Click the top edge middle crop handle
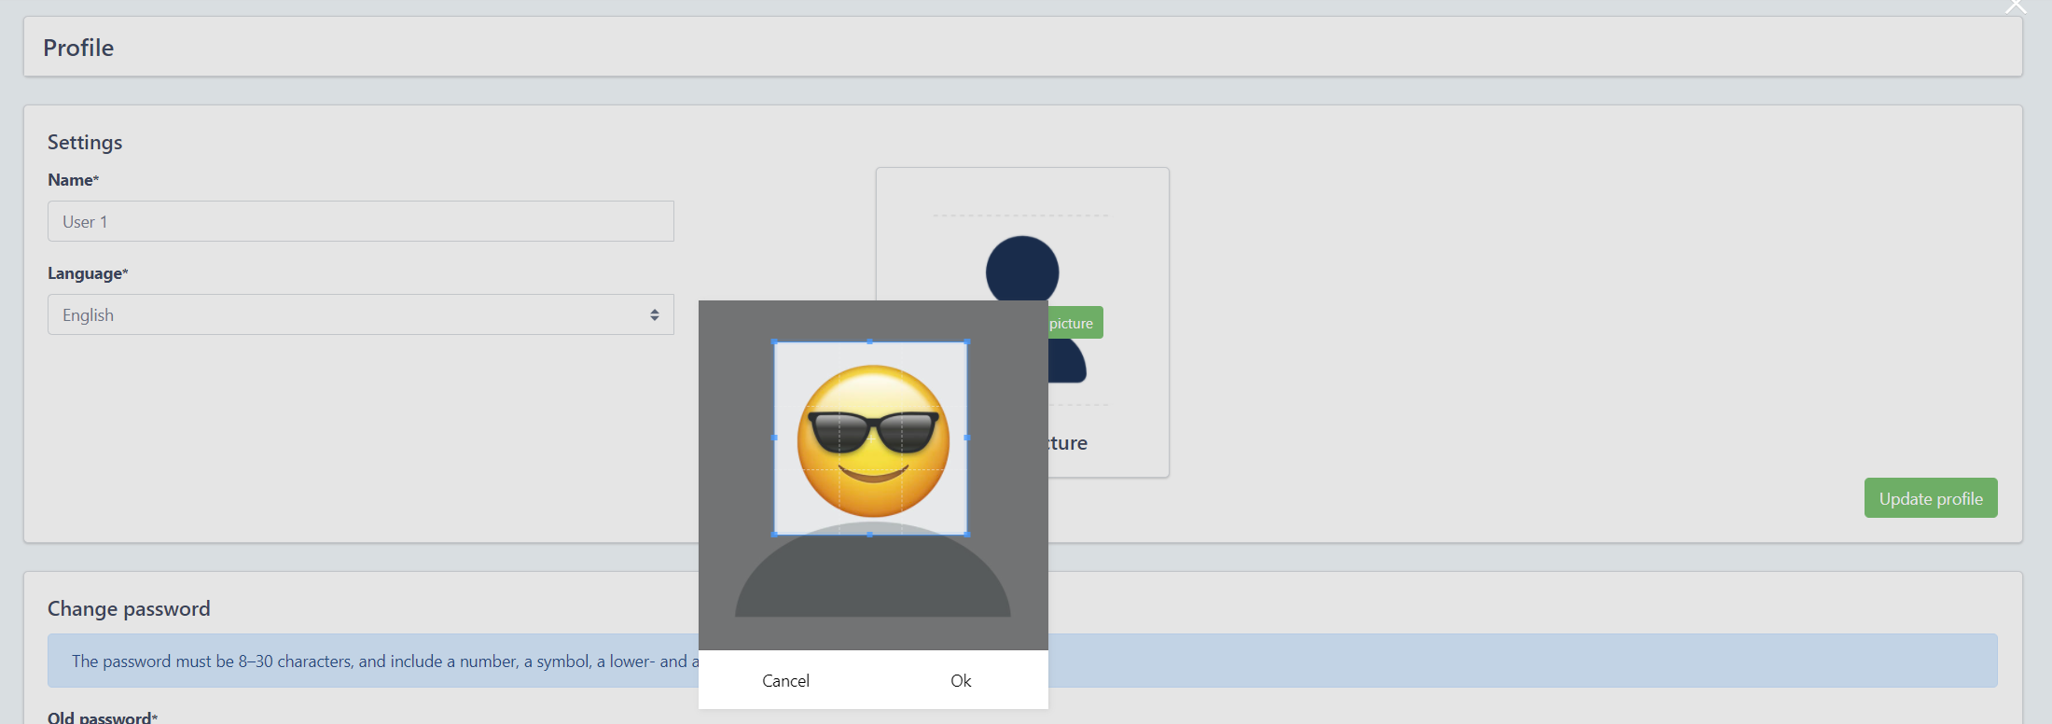This screenshot has width=2052, height=724. (x=870, y=342)
